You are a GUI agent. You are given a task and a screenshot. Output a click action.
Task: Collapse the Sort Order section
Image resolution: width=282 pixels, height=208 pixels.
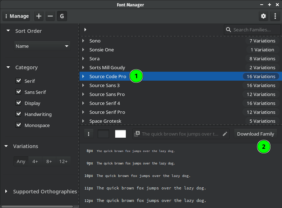[8, 31]
